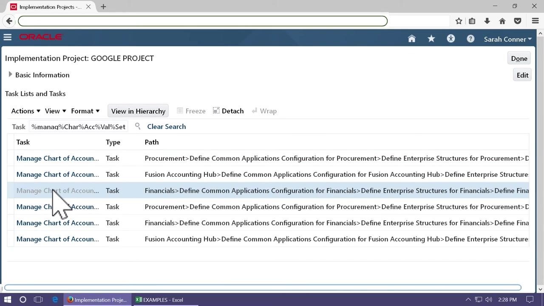Open Oracle favorites star icon
The width and height of the screenshot is (544, 306).
431,39
